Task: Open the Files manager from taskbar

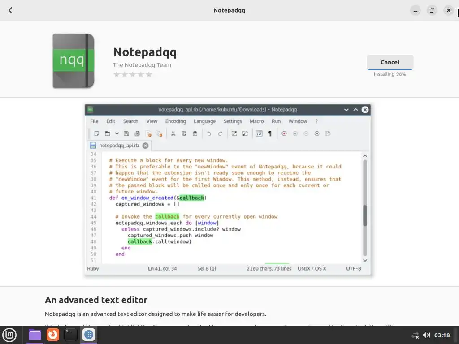Action: click(x=35, y=335)
